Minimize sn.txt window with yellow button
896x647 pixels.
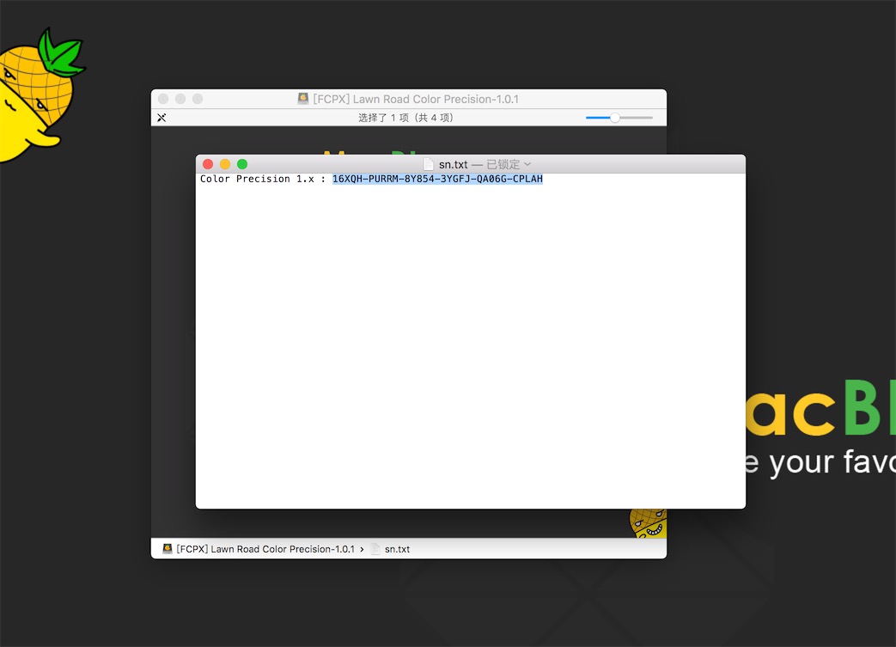coord(225,164)
